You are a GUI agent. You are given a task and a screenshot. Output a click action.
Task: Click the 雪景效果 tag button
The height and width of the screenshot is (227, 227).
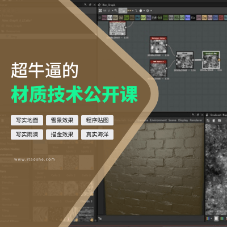pyautogui.click(x=62, y=120)
